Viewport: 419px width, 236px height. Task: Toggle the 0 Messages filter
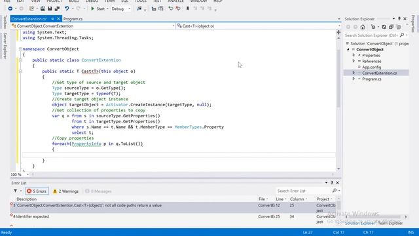click(98, 191)
